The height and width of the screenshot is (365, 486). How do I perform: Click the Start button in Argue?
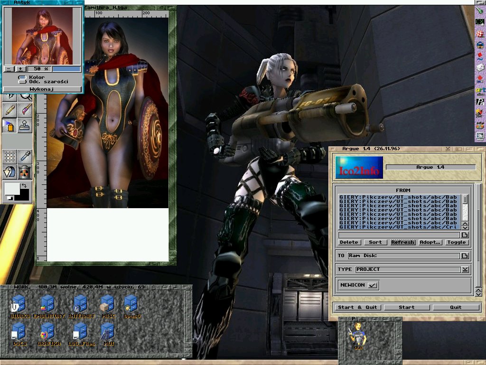(x=407, y=307)
